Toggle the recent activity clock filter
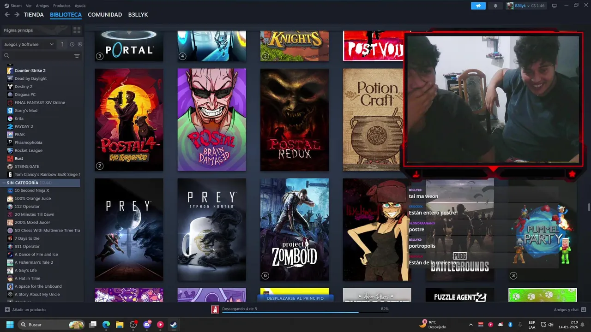591x332 pixels. (72, 44)
